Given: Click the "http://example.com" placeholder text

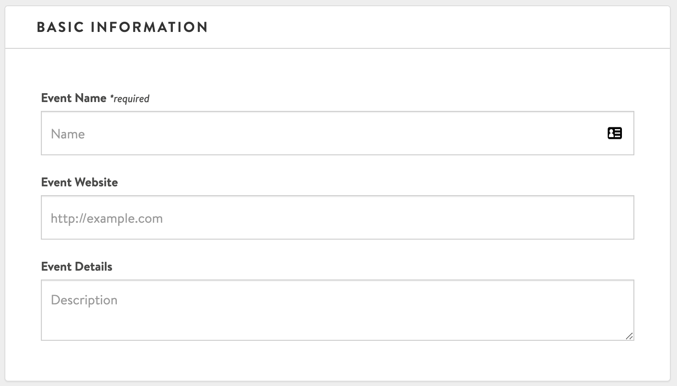Looking at the screenshot, I should [x=107, y=218].
